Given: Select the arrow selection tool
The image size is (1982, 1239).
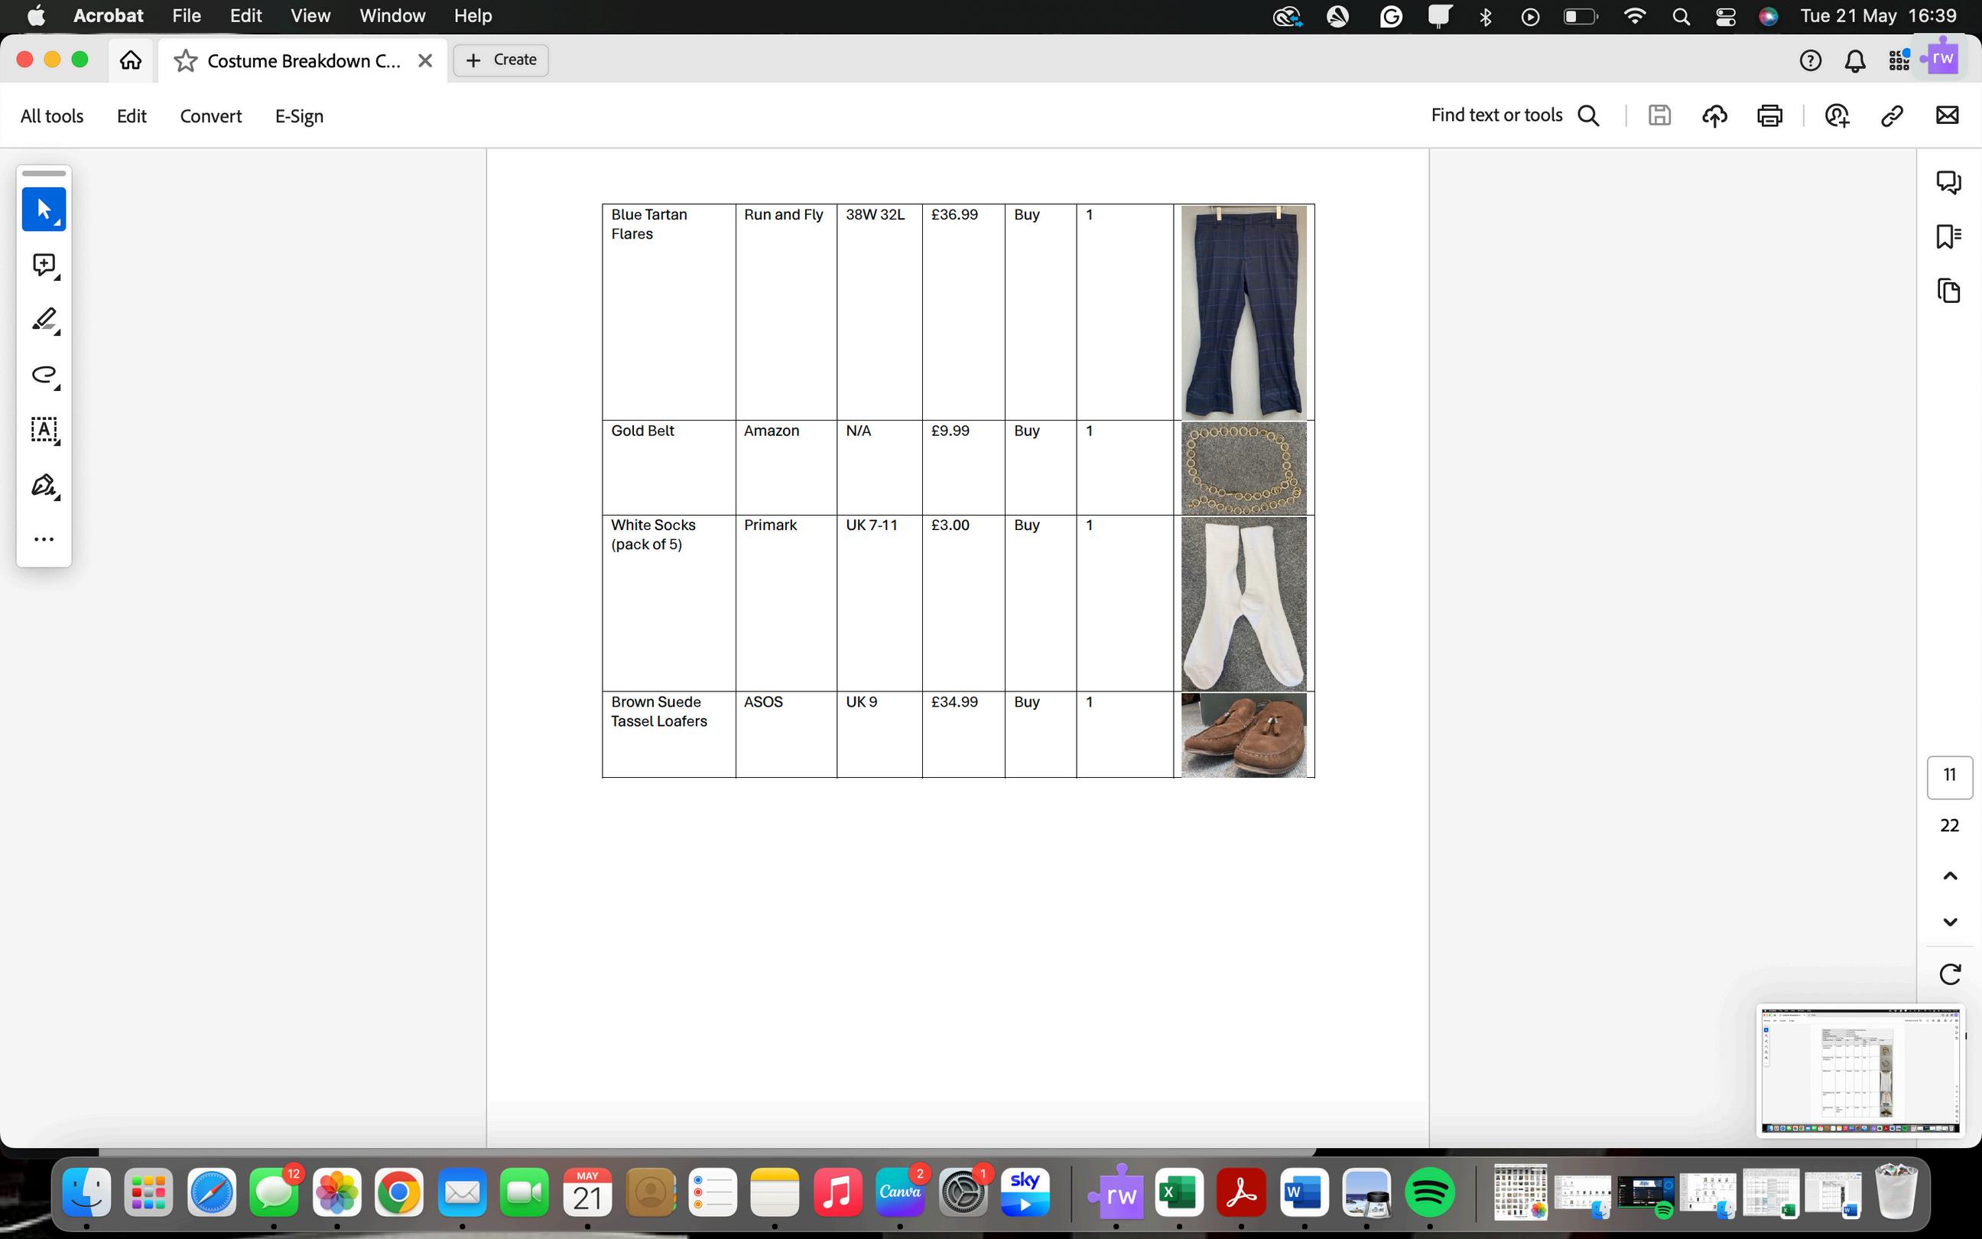Looking at the screenshot, I should point(44,210).
